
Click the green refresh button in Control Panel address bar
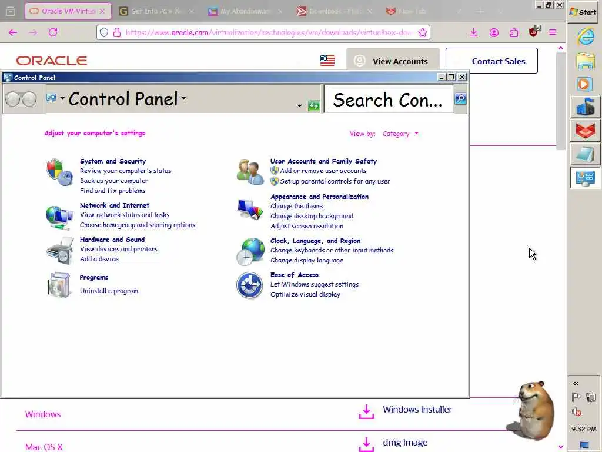(x=314, y=106)
